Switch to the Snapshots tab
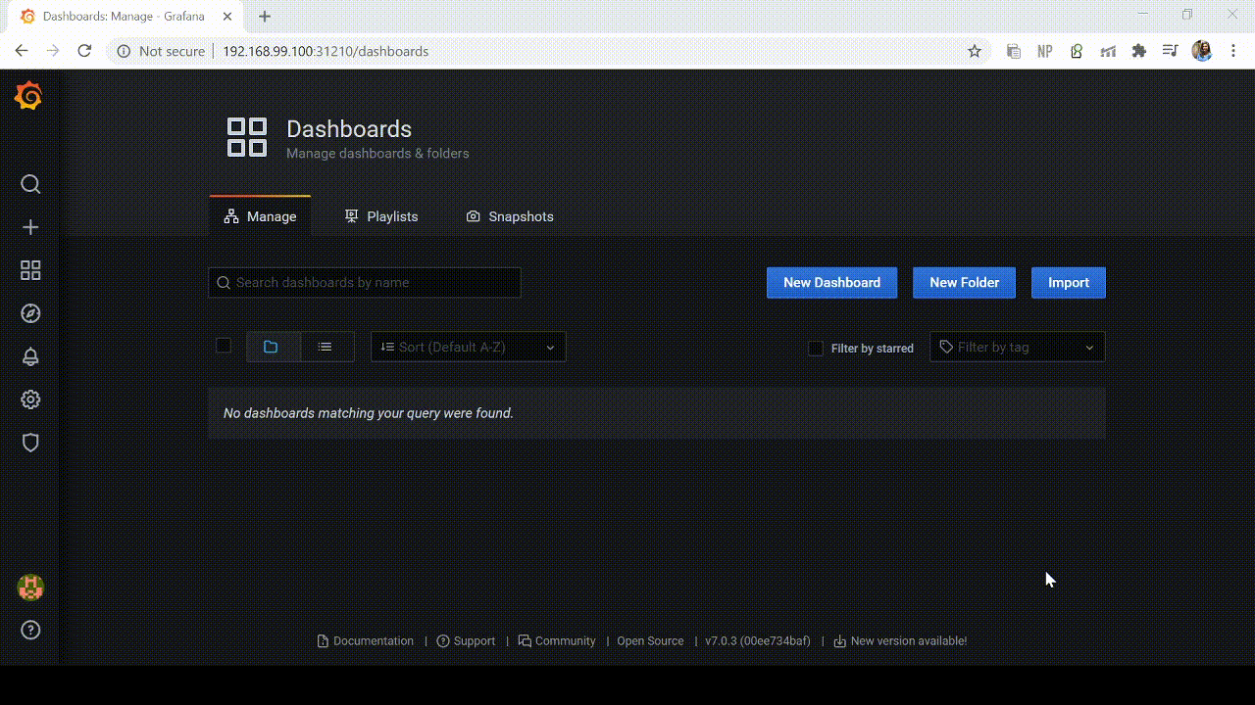Screen dimensions: 1255x705 (510, 216)
